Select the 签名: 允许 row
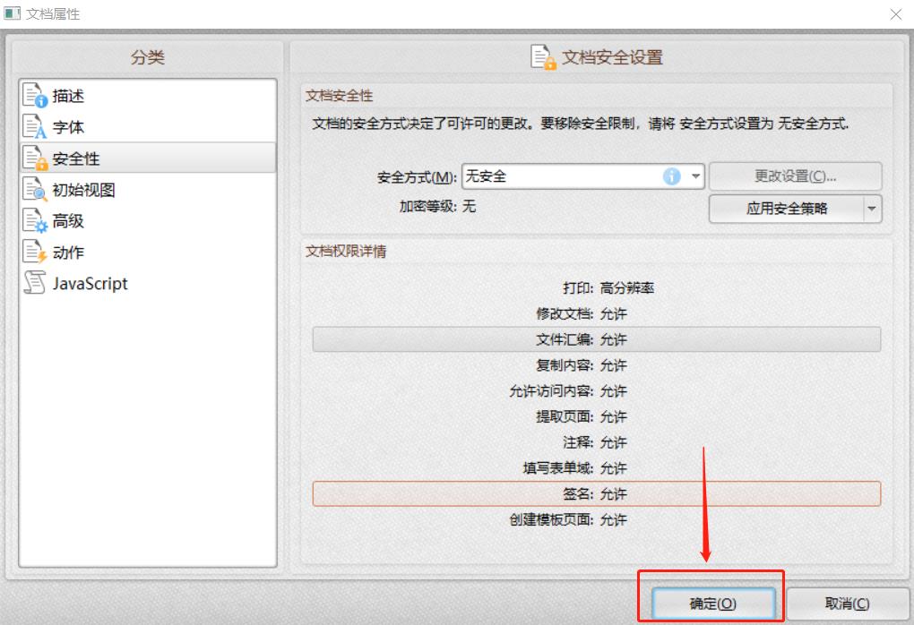914x625 pixels. pyautogui.click(x=596, y=493)
